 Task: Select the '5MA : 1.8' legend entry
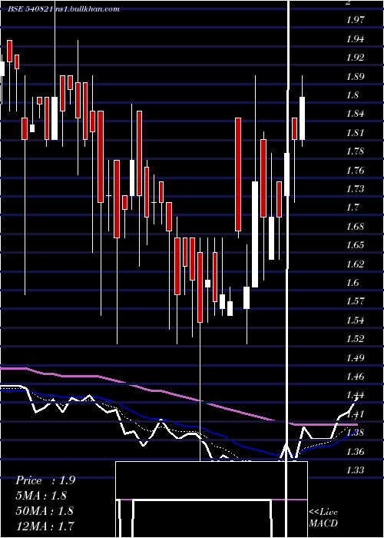pos(41,496)
